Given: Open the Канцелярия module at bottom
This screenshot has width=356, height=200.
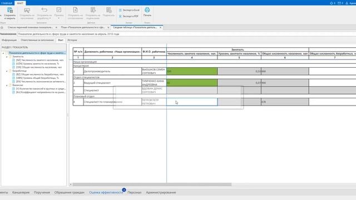Looking at the screenshot, I should tap(21, 192).
